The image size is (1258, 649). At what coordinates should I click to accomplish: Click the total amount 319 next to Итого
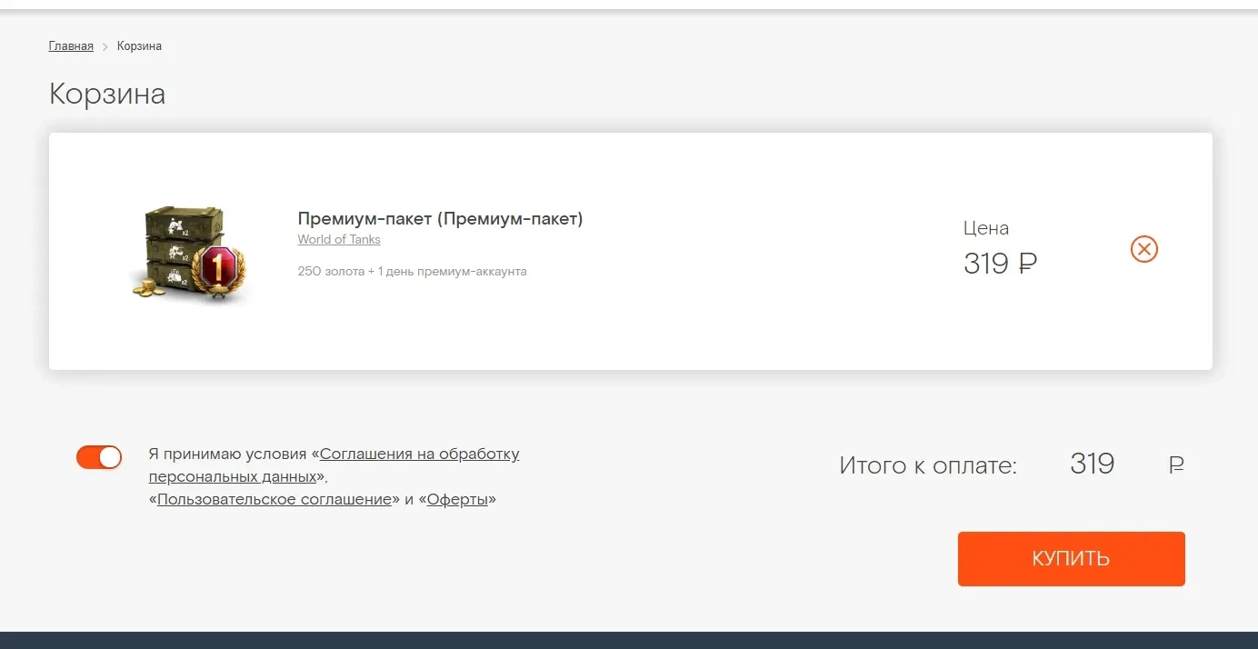point(1093,464)
